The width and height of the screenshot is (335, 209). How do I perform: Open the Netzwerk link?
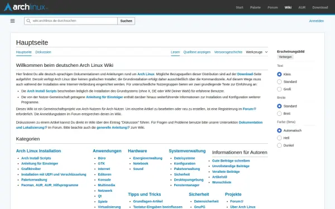coord(105,191)
